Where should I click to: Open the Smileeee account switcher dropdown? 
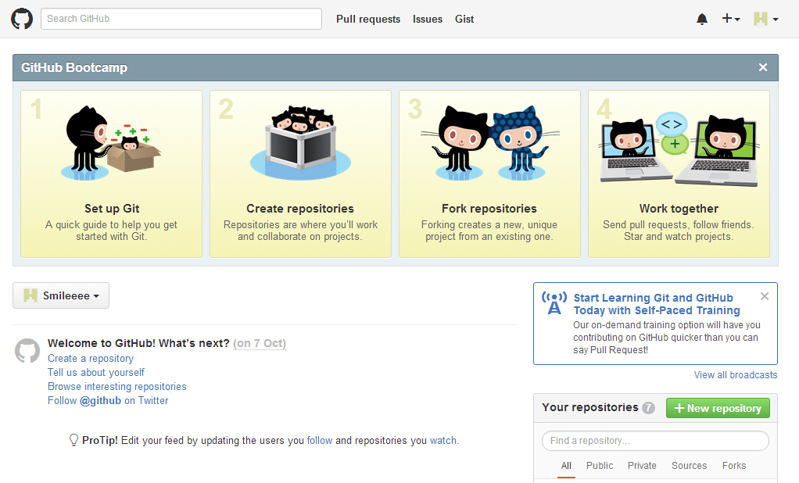click(x=61, y=295)
